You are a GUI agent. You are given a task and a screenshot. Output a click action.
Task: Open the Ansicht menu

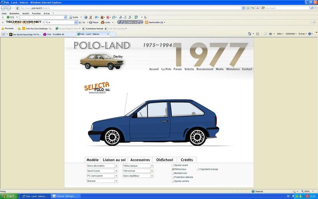coord(25,14)
